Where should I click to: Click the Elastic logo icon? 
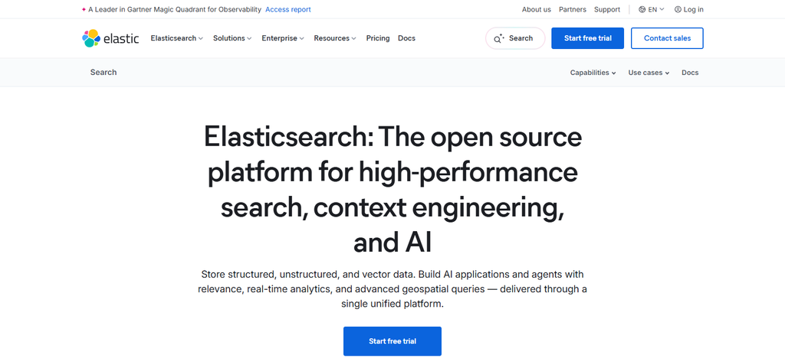91,38
